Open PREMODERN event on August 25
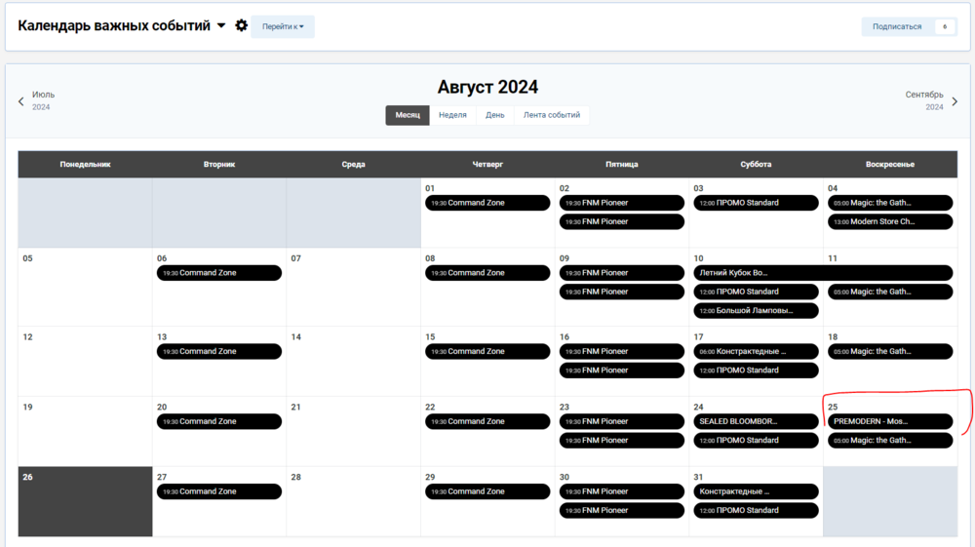Image resolution: width=975 pixels, height=547 pixels. pyautogui.click(x=890, y=421)
